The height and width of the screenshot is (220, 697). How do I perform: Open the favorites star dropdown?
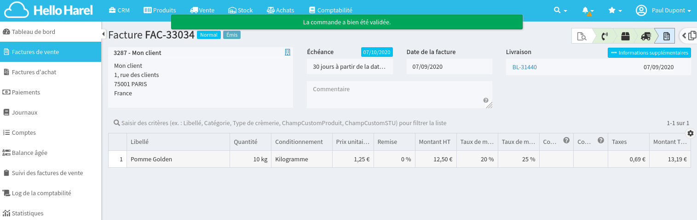coord(615,10)
